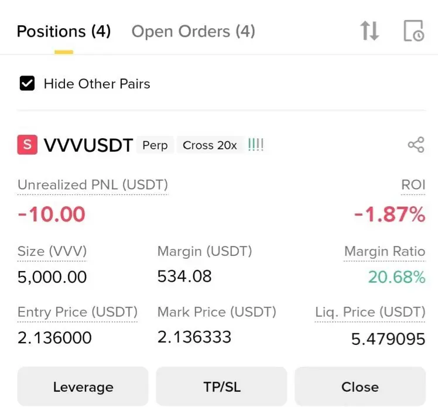Share the VVVUSDT position

[x=416, y=145]
